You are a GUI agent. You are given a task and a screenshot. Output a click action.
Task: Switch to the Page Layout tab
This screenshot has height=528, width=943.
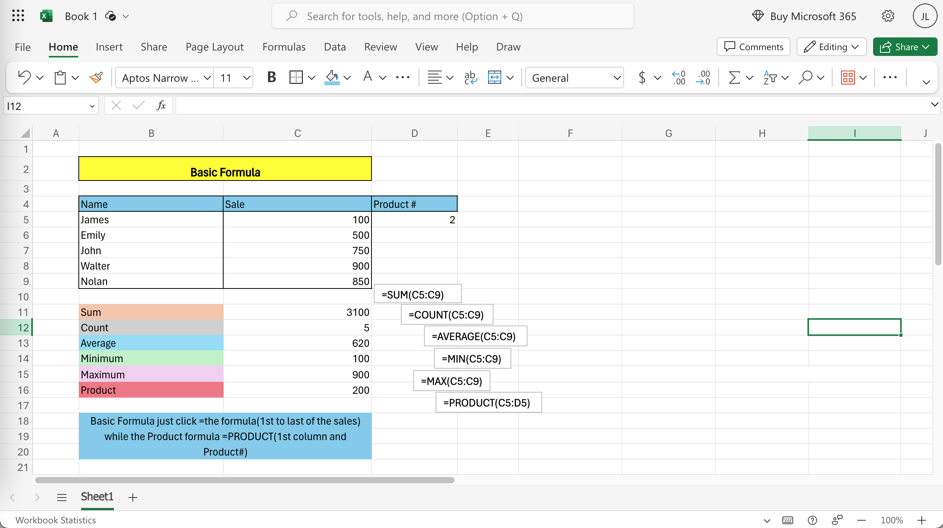(x=214, y=47)
